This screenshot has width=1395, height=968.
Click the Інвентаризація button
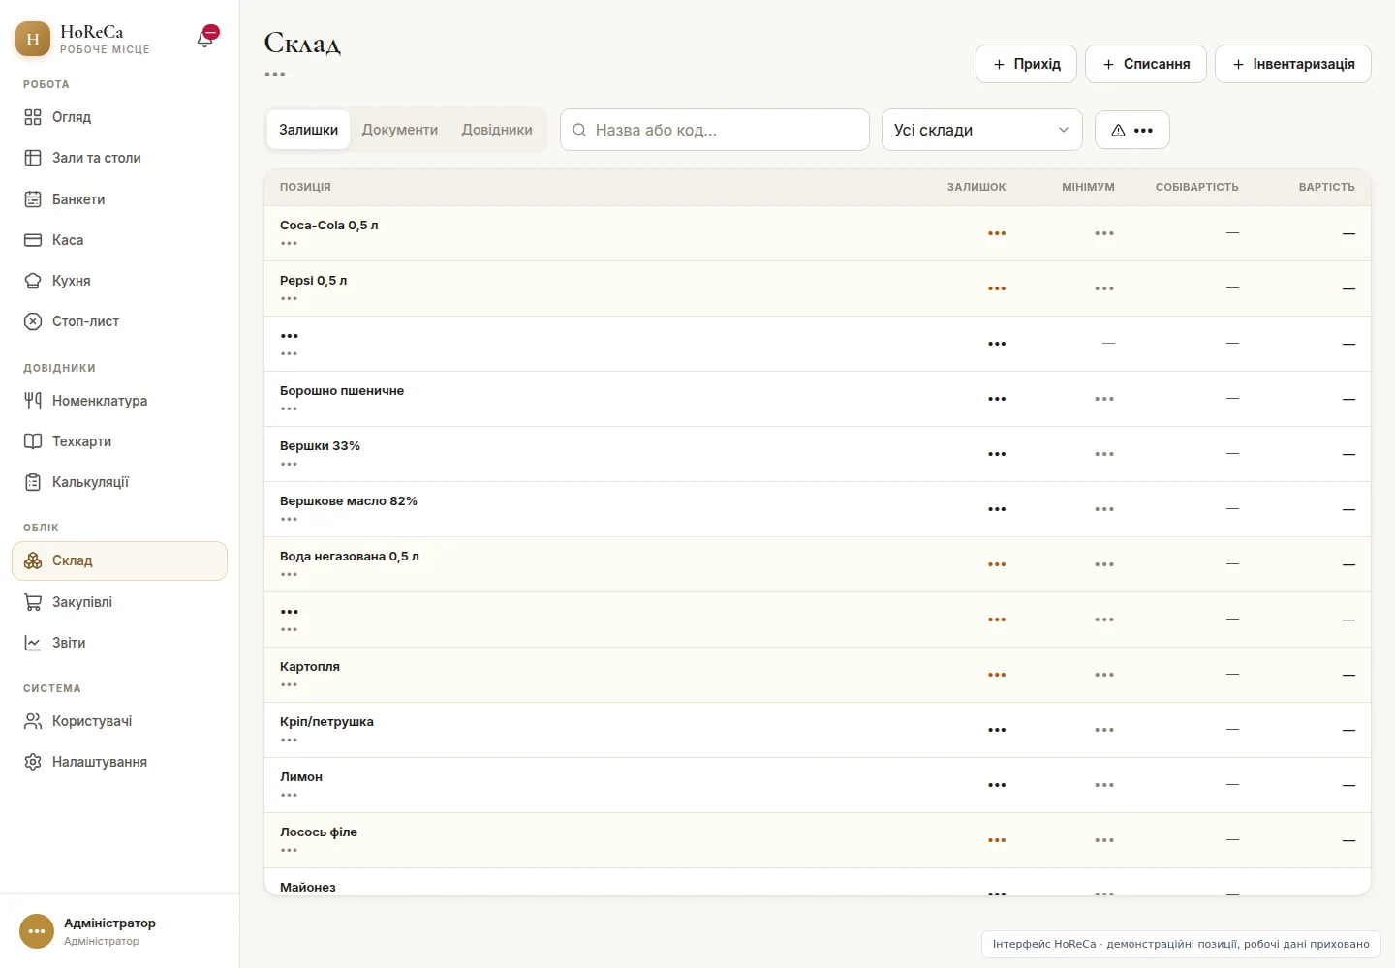[x=1293, y=64]
